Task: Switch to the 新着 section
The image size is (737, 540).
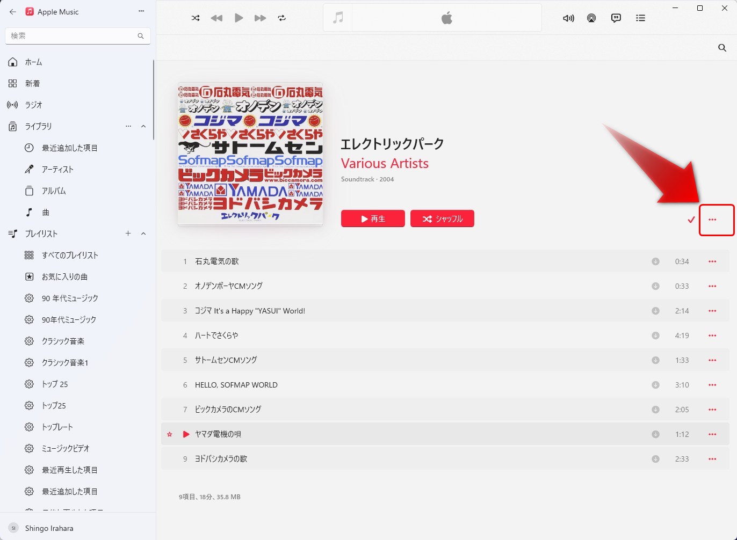Action: pos(32,83)
